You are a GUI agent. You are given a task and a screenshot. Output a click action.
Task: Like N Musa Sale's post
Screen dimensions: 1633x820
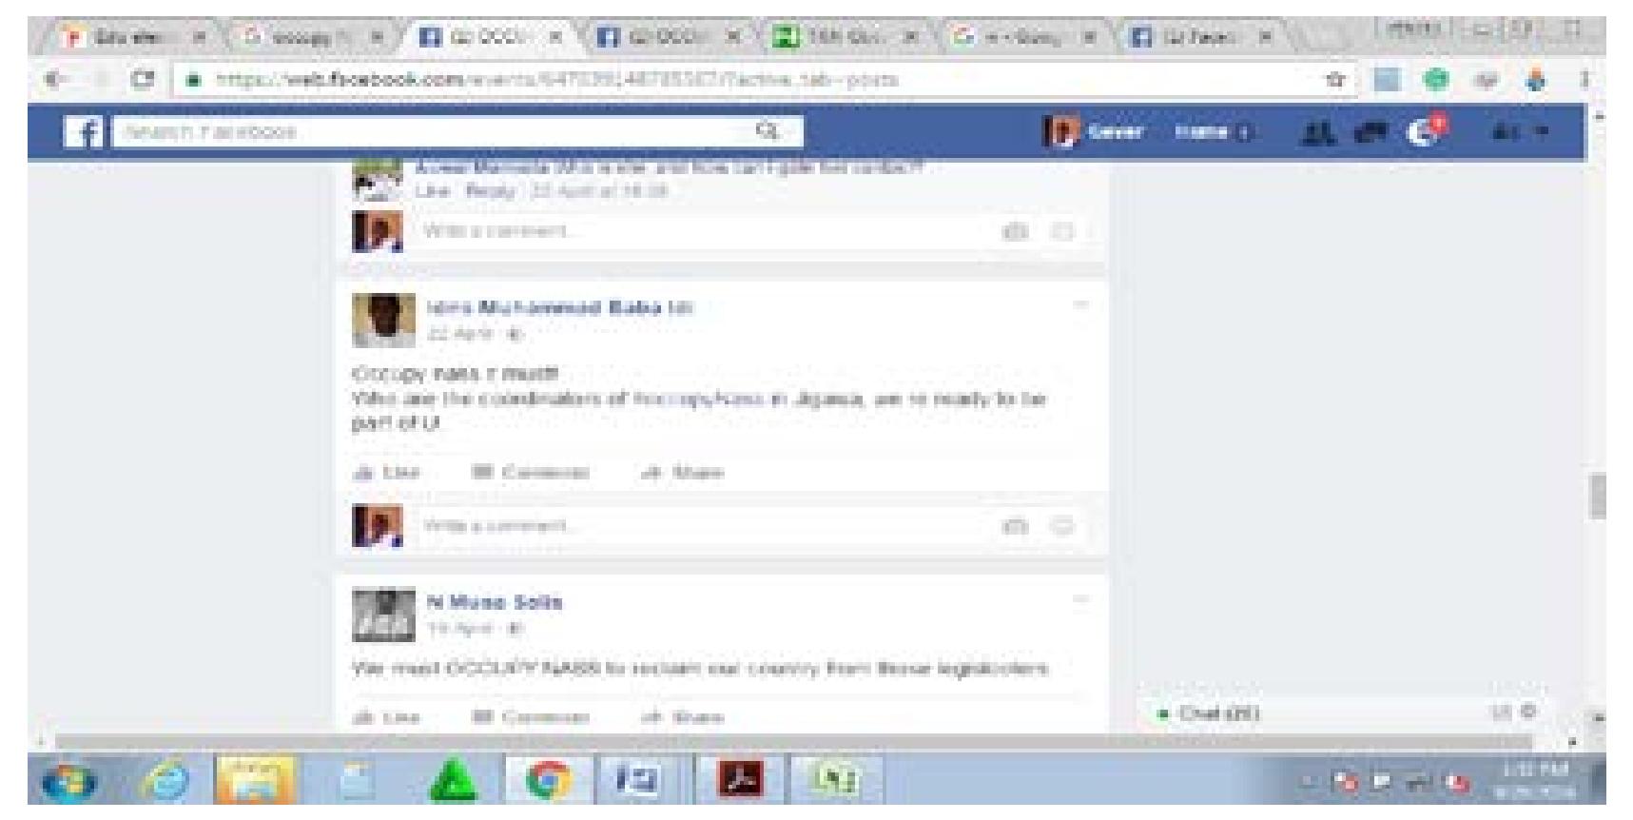point(387,717)
